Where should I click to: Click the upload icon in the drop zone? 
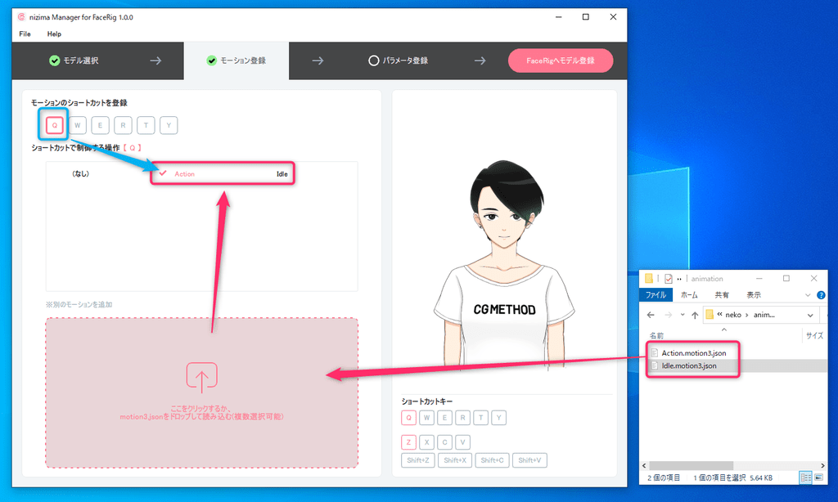(201, 376)
